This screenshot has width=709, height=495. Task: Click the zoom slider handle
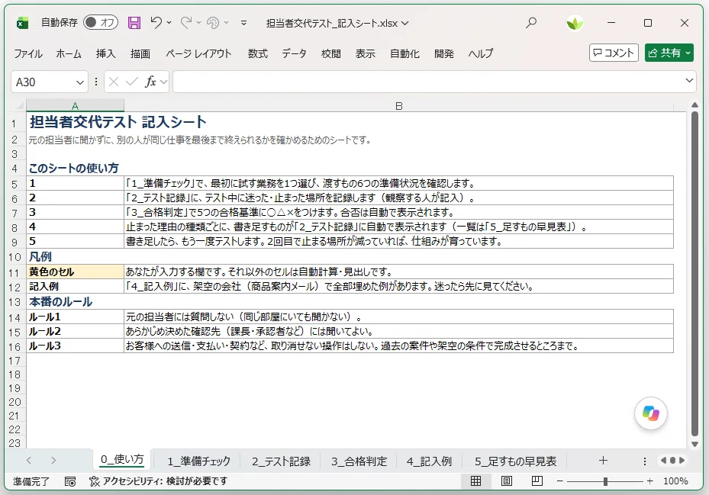605,481
